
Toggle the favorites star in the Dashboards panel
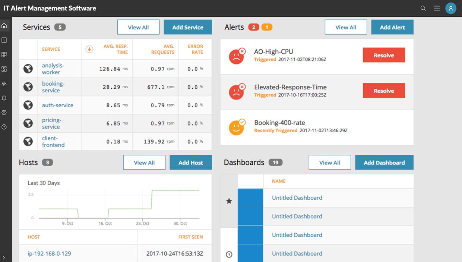[229, 201]
